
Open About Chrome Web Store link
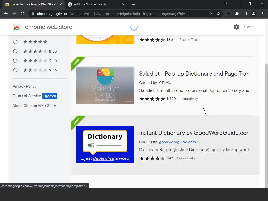[x=34, y=105]
